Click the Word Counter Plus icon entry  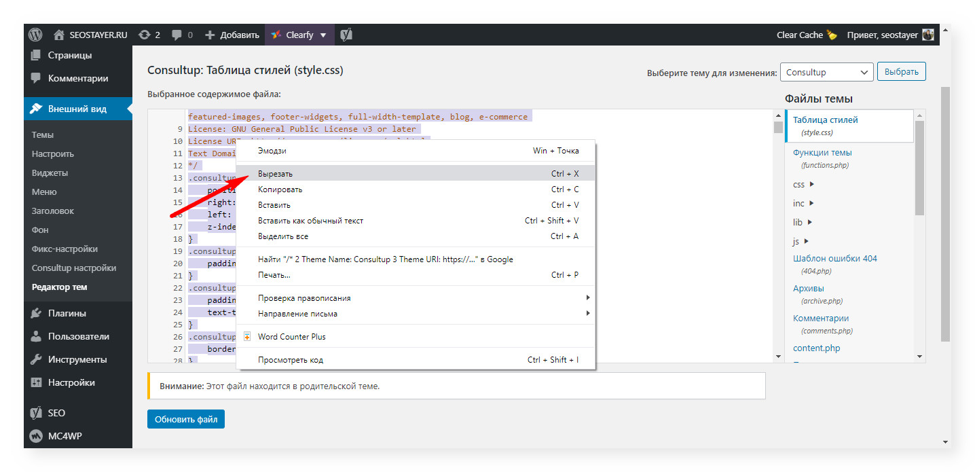coord(247,337)
